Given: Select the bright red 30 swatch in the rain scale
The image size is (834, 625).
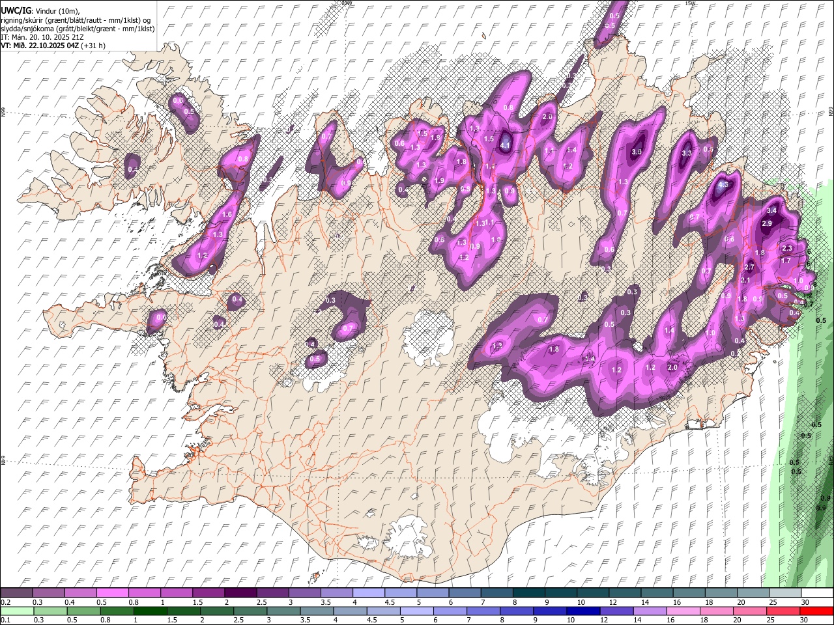Looking at the screenshot, I should click(816, 611).
